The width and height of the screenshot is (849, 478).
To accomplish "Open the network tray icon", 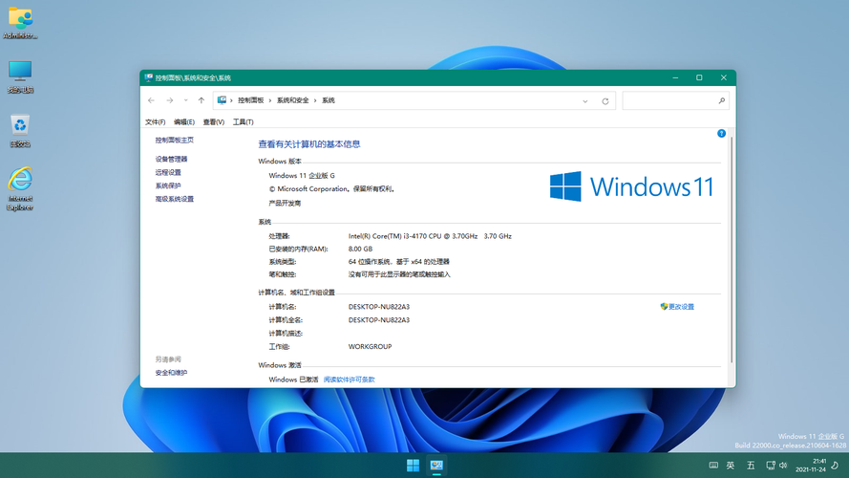I will (x=771, y=465).
